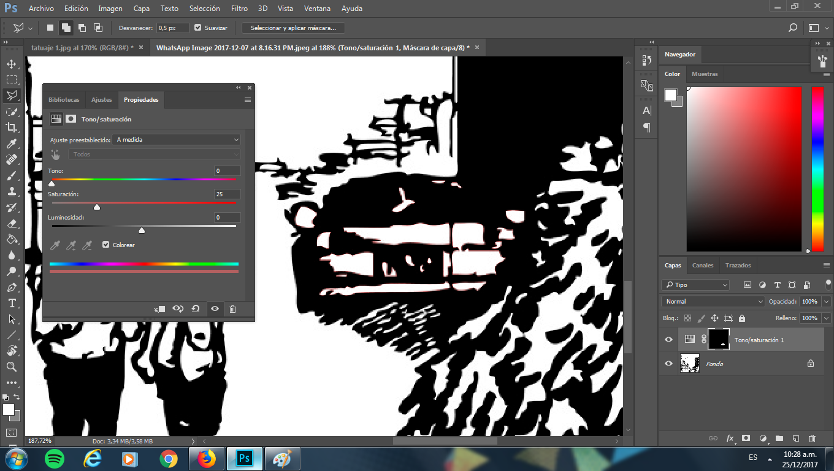Open Firefox from the taskbar
Viewport: 834px width, 471px height.
tap(207, 458)
